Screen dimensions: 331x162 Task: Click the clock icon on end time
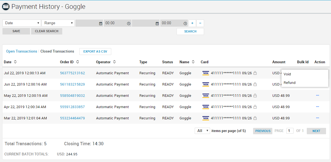click(185, 23)
